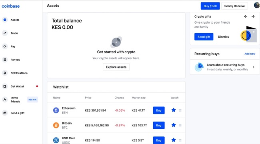Unwatch Bitcoin with the star
260x144 pixels.
click(x=174, y=125)
